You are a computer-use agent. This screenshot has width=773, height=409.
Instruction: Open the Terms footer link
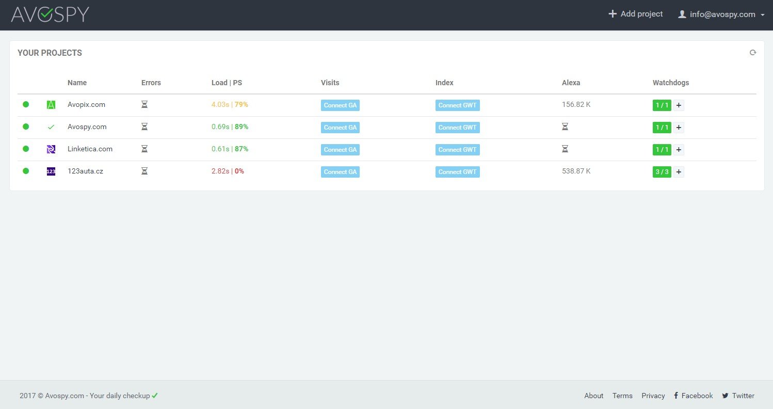point(622,396)
